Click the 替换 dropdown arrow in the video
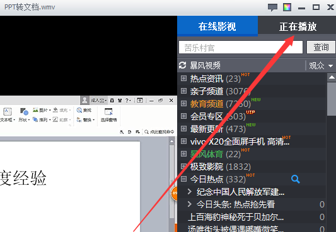Screen dimensions: 336x232 point(94,120)
